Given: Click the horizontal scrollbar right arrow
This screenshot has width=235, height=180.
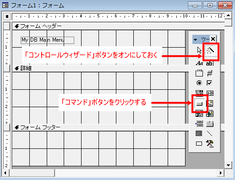Looking at the screenshot, I should (x=221, y=173).
